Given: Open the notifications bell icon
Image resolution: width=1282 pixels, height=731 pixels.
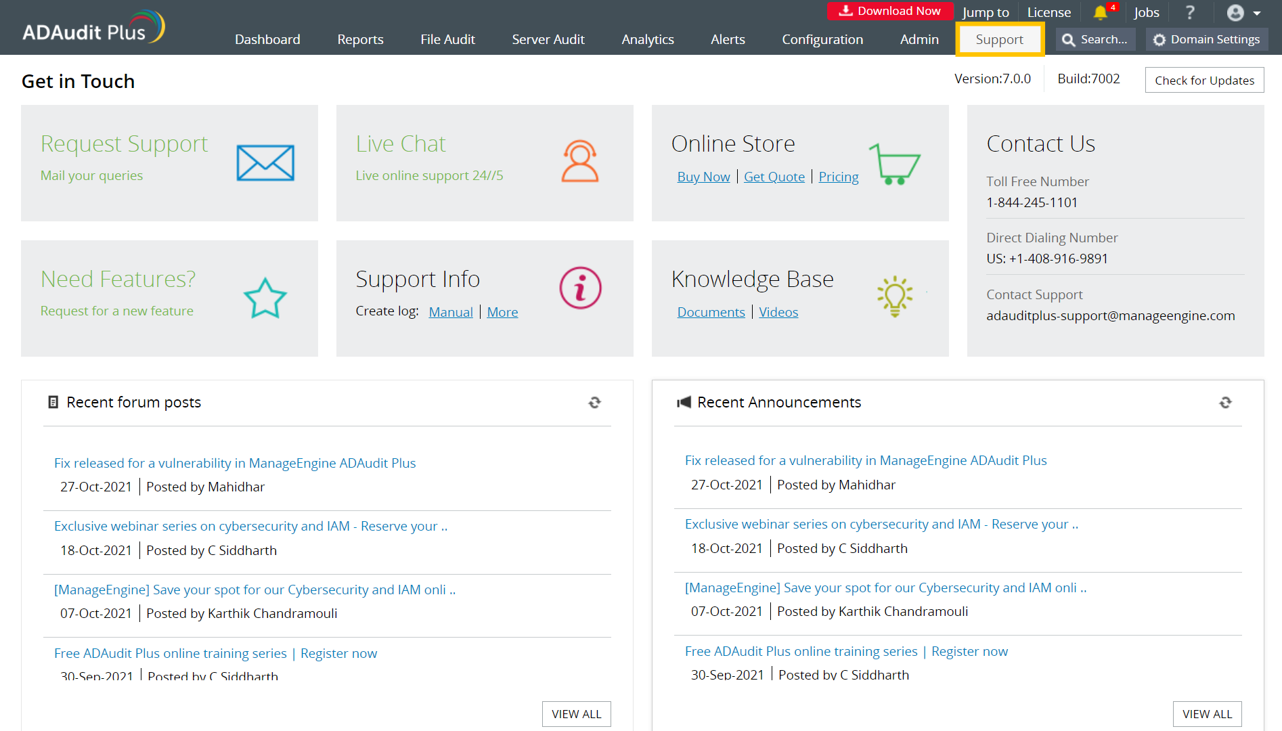Looking at the screenshot, I should coord(1101,12).
